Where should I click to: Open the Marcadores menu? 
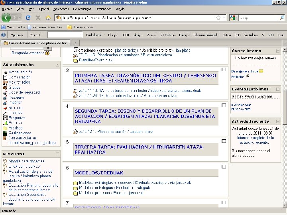coord(61,9)
